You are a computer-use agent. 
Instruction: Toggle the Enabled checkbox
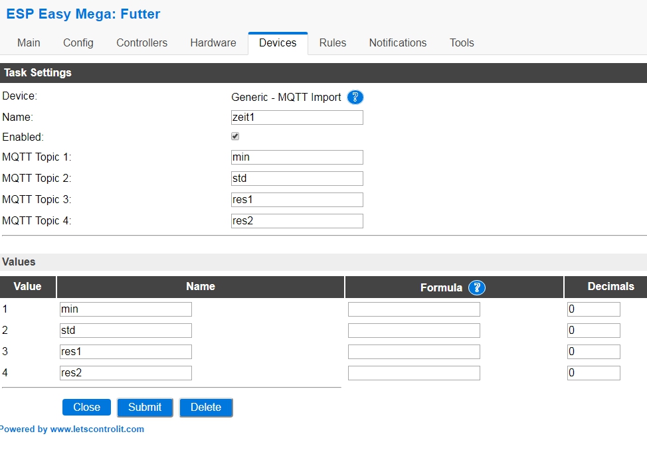pos(235,137)
